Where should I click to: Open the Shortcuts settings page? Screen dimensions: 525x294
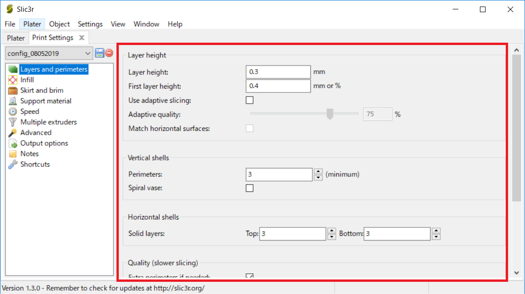click(x=35, y=164)
